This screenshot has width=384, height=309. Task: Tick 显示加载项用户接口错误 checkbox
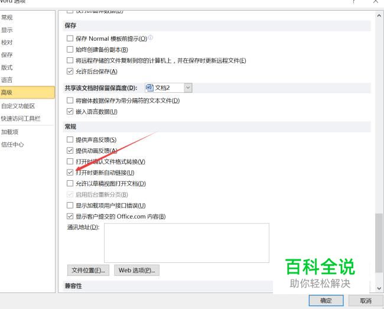point(70,205)
